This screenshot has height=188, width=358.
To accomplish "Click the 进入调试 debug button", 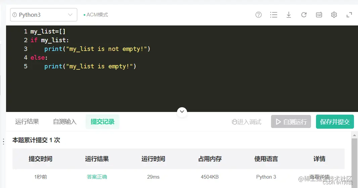I will (x=247, y=122).
